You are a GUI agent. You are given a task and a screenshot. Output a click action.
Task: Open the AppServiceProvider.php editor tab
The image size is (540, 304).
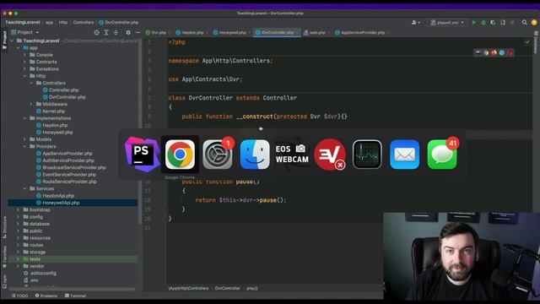pos(362,32)
